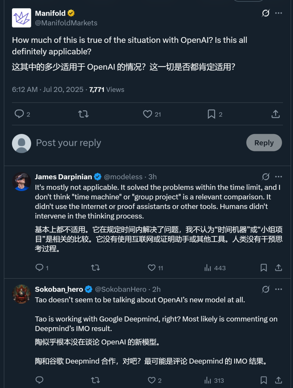
Task: Click the Grok icon on Manifold's post
Action: pyautogui.click(x=266, y=13)
